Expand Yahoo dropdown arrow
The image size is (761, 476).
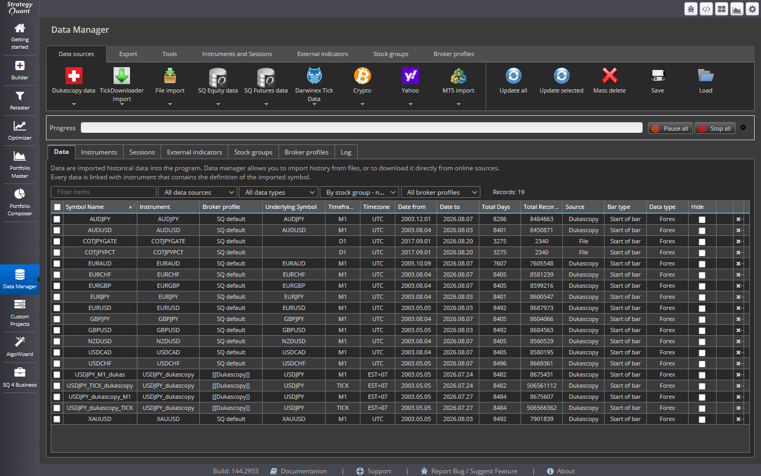pos(410,104)
